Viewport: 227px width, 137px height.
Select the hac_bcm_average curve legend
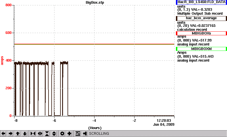[201, 18]
